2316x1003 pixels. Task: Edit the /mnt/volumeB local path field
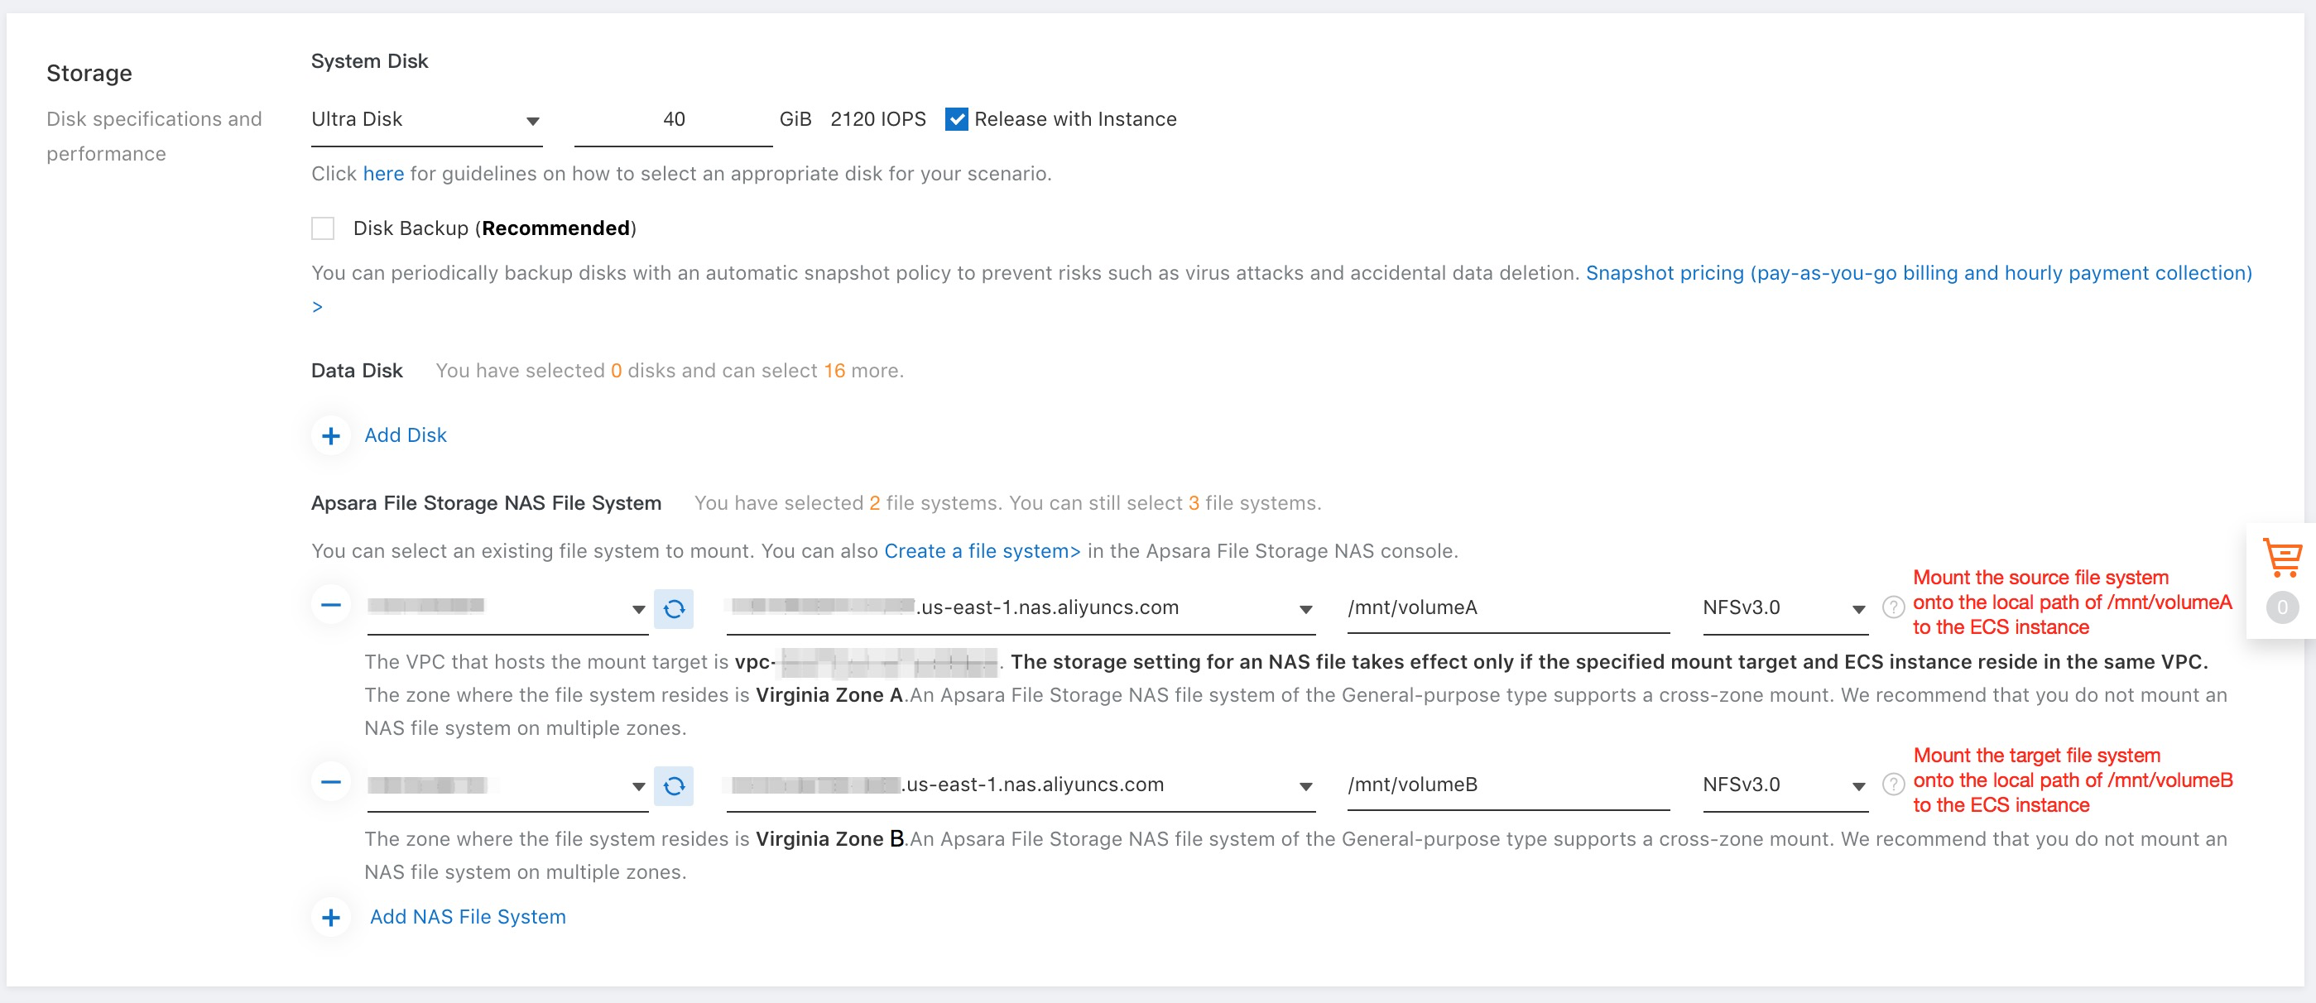point(1508,785)
